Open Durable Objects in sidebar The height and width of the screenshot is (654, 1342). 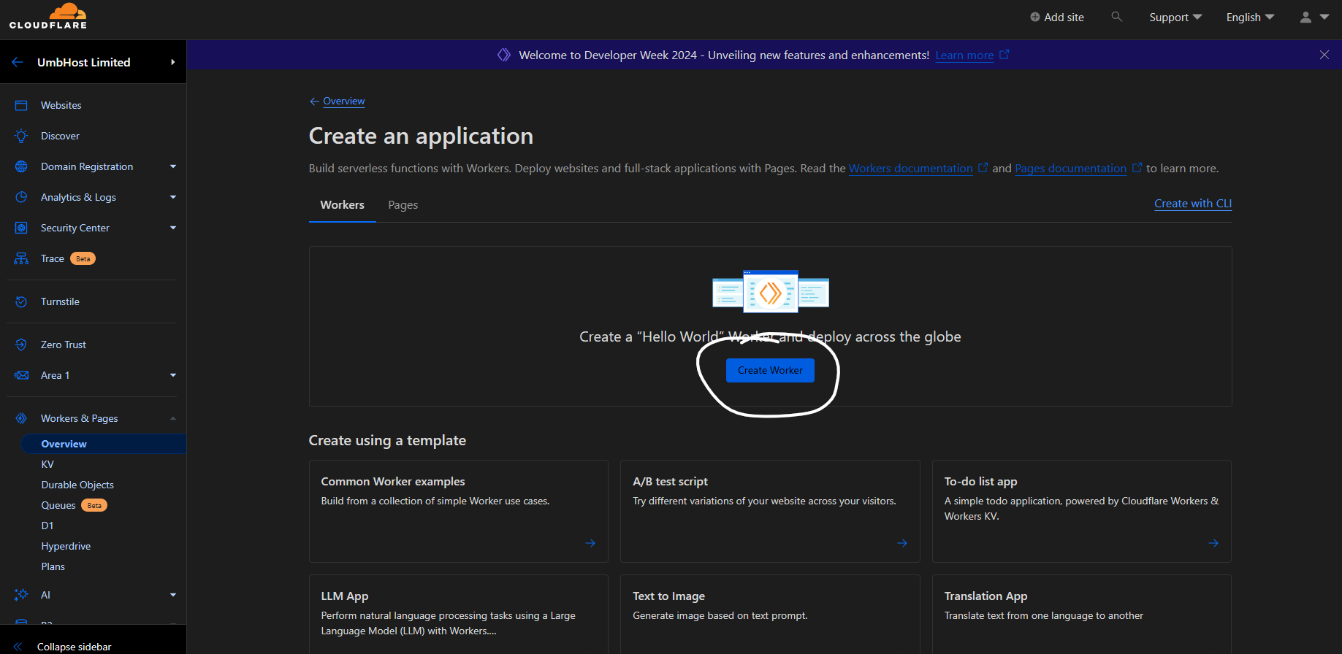point(77,485)
